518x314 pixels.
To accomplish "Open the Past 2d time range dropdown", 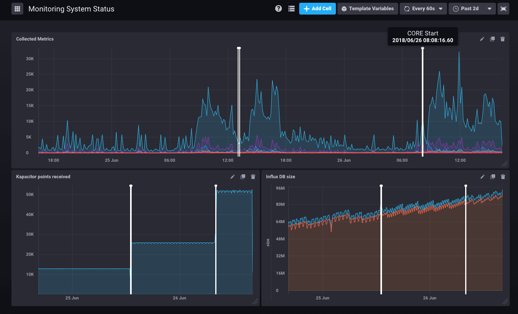I will point(472,9).
